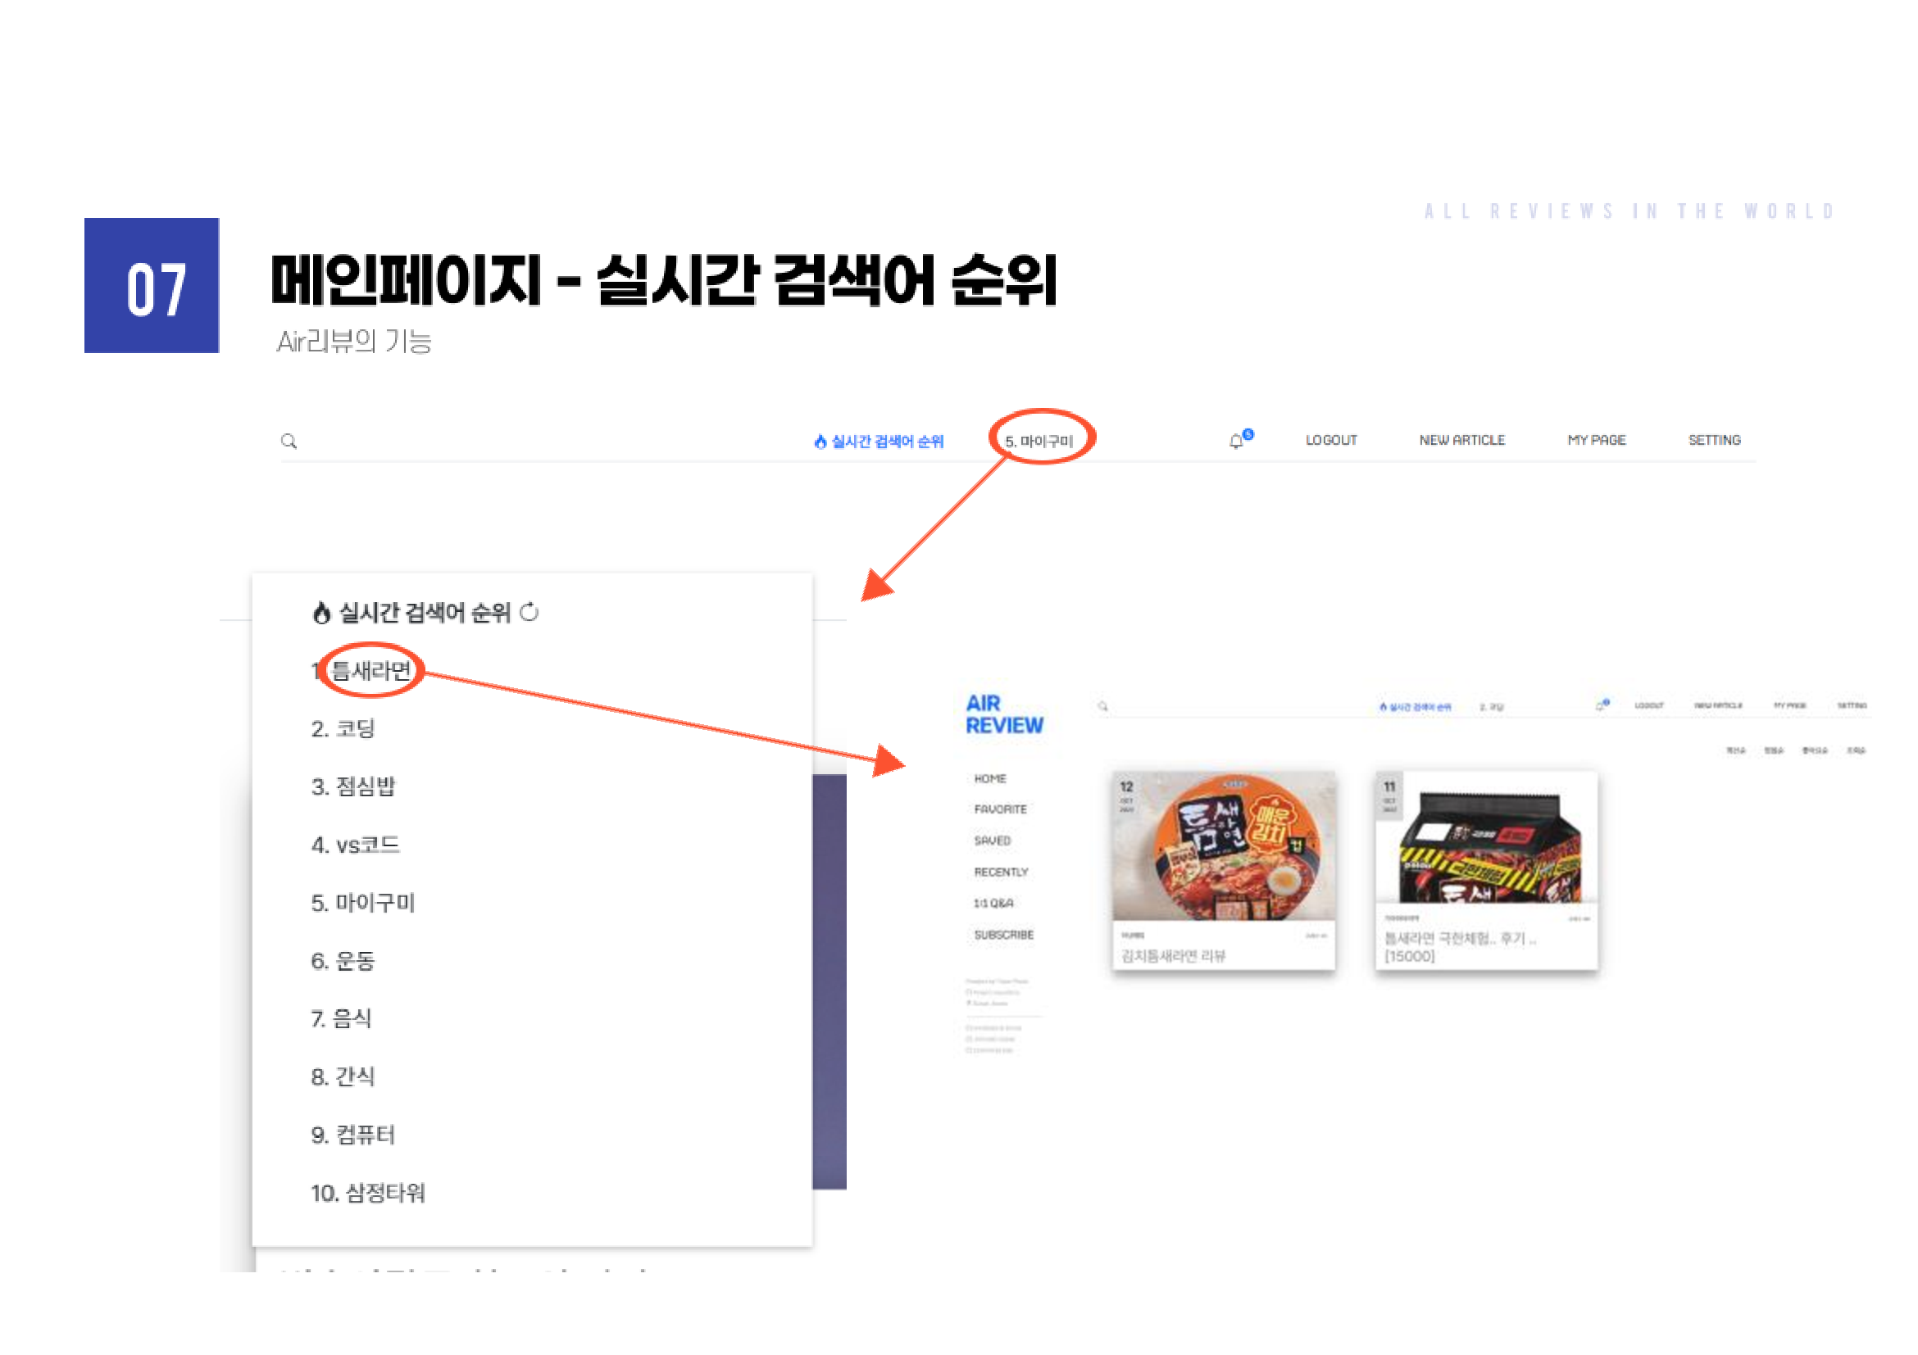Image resolution: width=1918 pixels, height=1355 pixels.
Task: Click the flame icon in ranking panel header
Action: [321, 613]
